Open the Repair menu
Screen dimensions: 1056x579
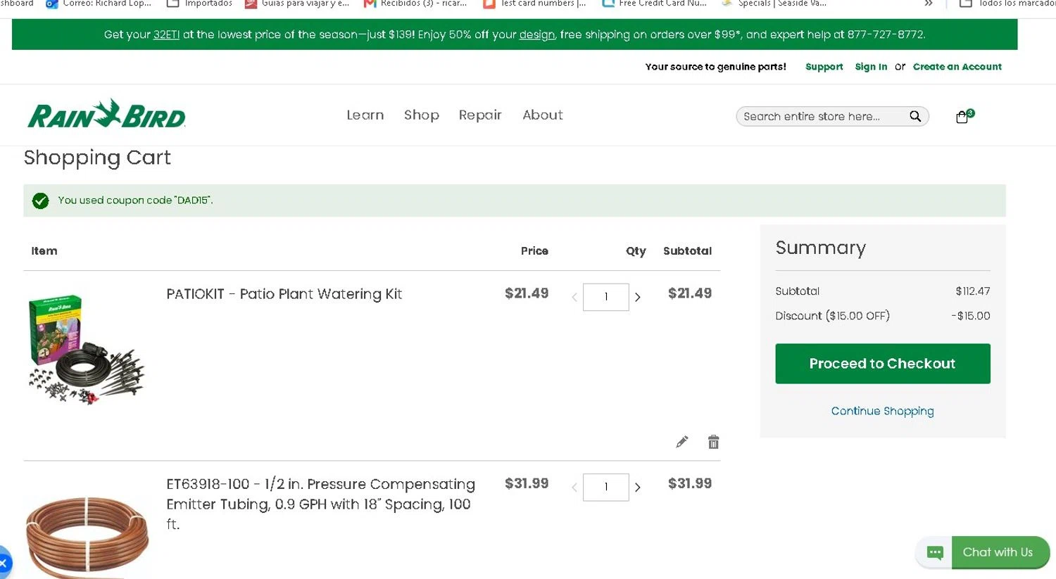click(480, 115)
